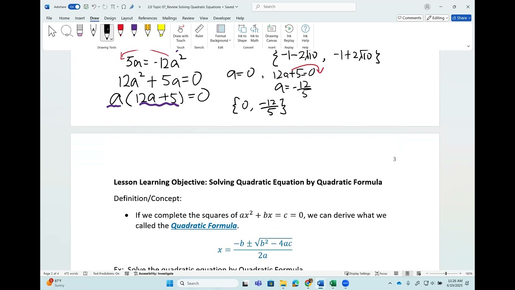Undo the last action

pos(94,7)
